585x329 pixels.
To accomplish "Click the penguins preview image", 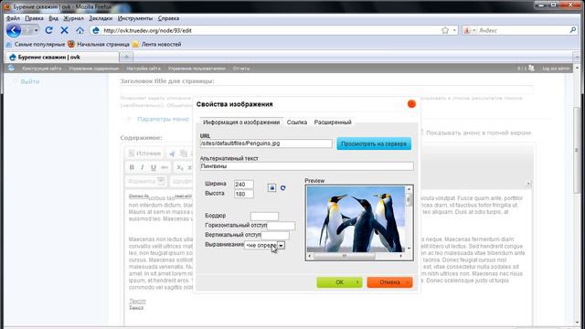I will (356, 219).
